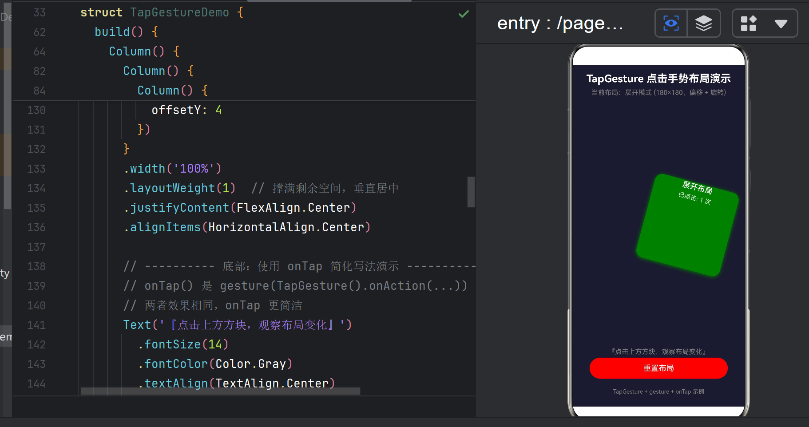Click the gray hint 点击上方方块 in preview
The image size is (809, 427).
(x=658, y=352)
